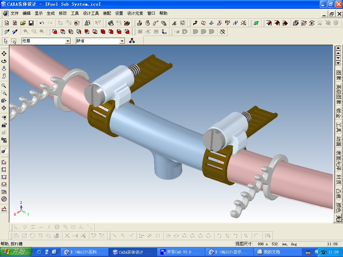The image size is (343, 257).
Task: Click the L-shaped coordinate icon
Action: point(164,32)
